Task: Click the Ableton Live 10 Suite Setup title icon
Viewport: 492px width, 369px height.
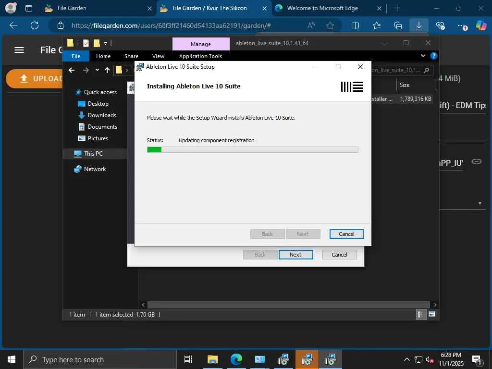Action: (x=140, y=66)
